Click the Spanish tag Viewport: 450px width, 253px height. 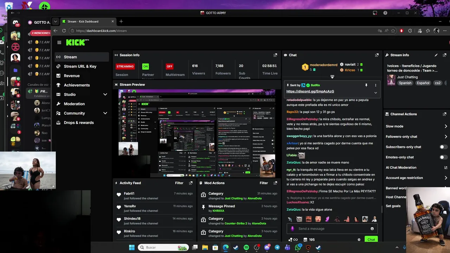(x=405, y=83)
